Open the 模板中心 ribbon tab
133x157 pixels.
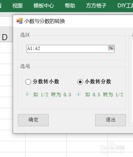coord(44,6)
